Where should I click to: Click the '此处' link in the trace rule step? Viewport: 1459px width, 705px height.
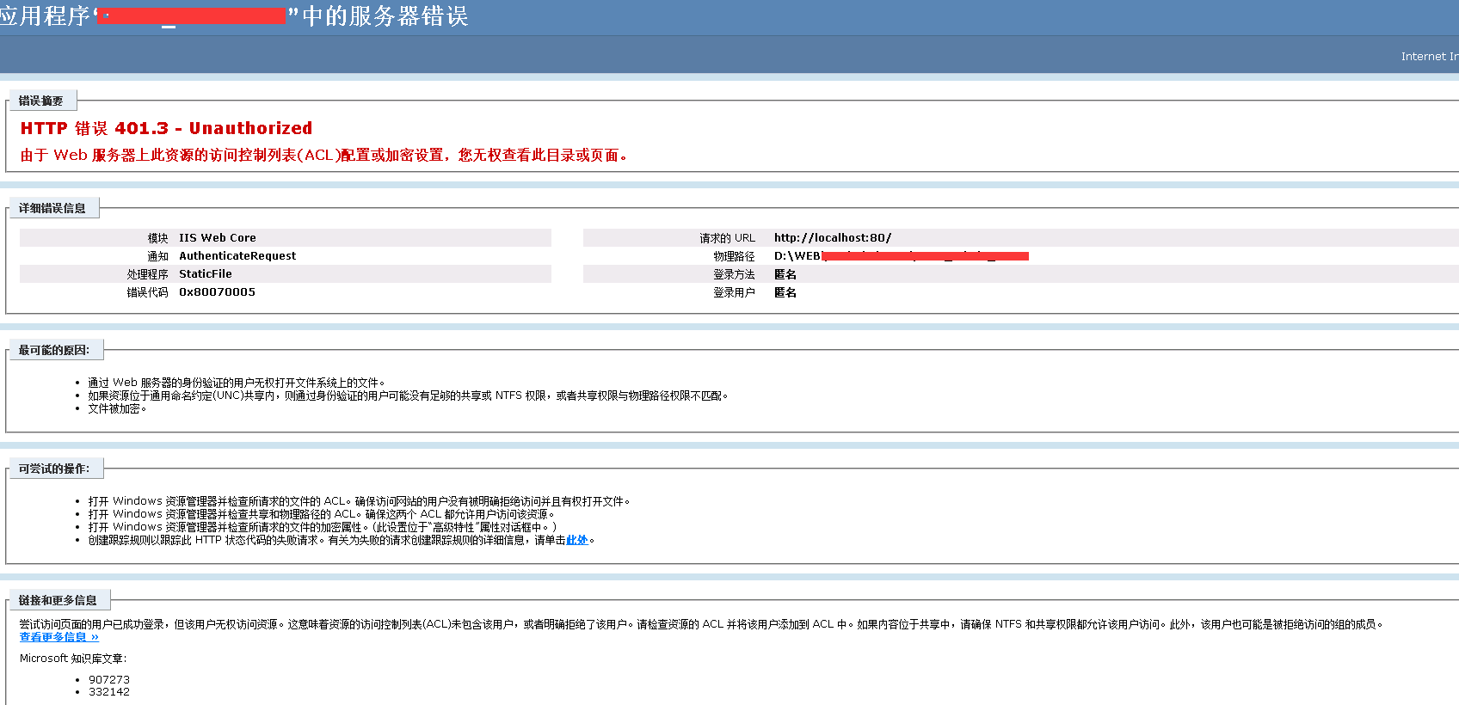pyautogui.click(x=576, y=540)
